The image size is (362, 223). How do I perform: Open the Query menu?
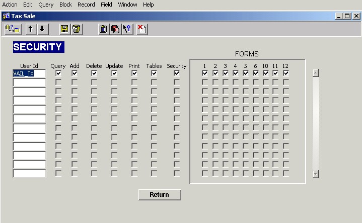point(46,5)
